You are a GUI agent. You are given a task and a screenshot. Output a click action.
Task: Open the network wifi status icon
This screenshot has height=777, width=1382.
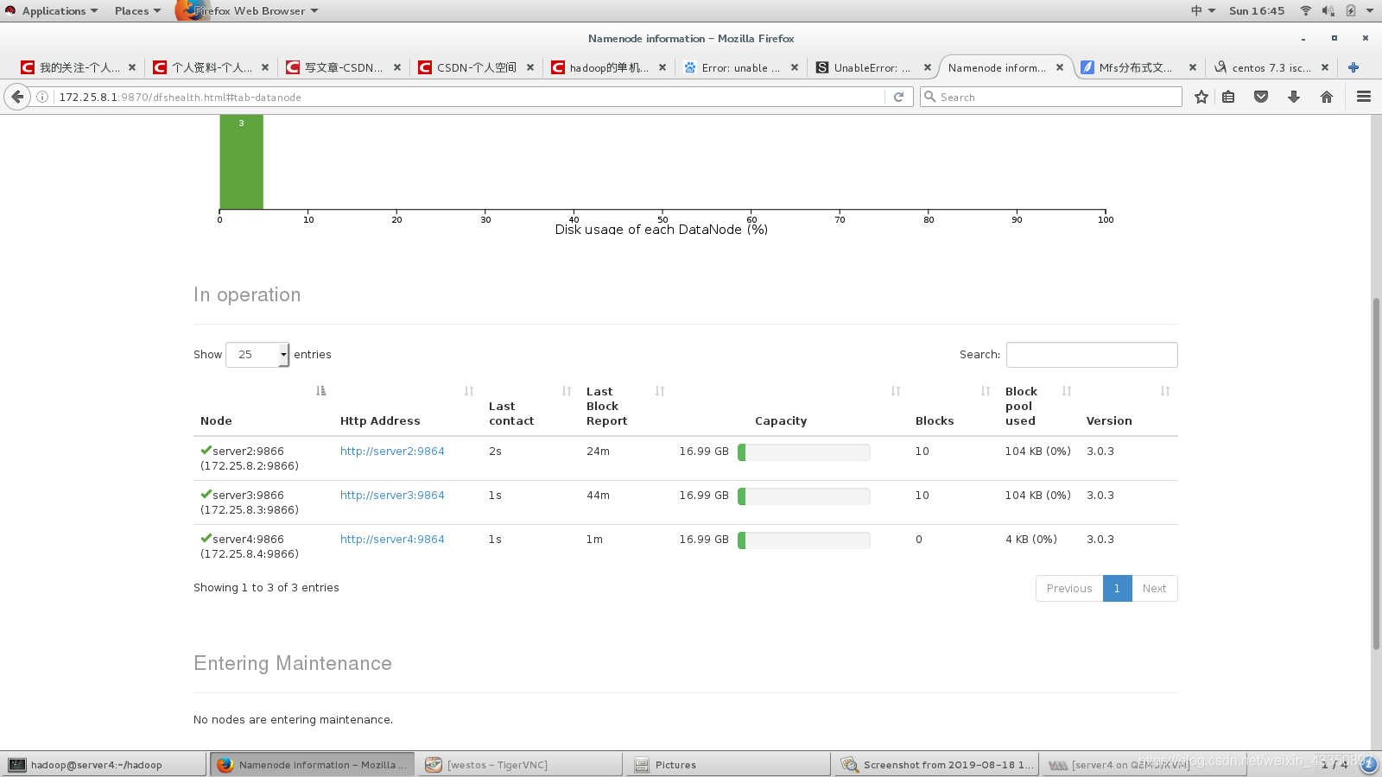(x=1306, y=10)
